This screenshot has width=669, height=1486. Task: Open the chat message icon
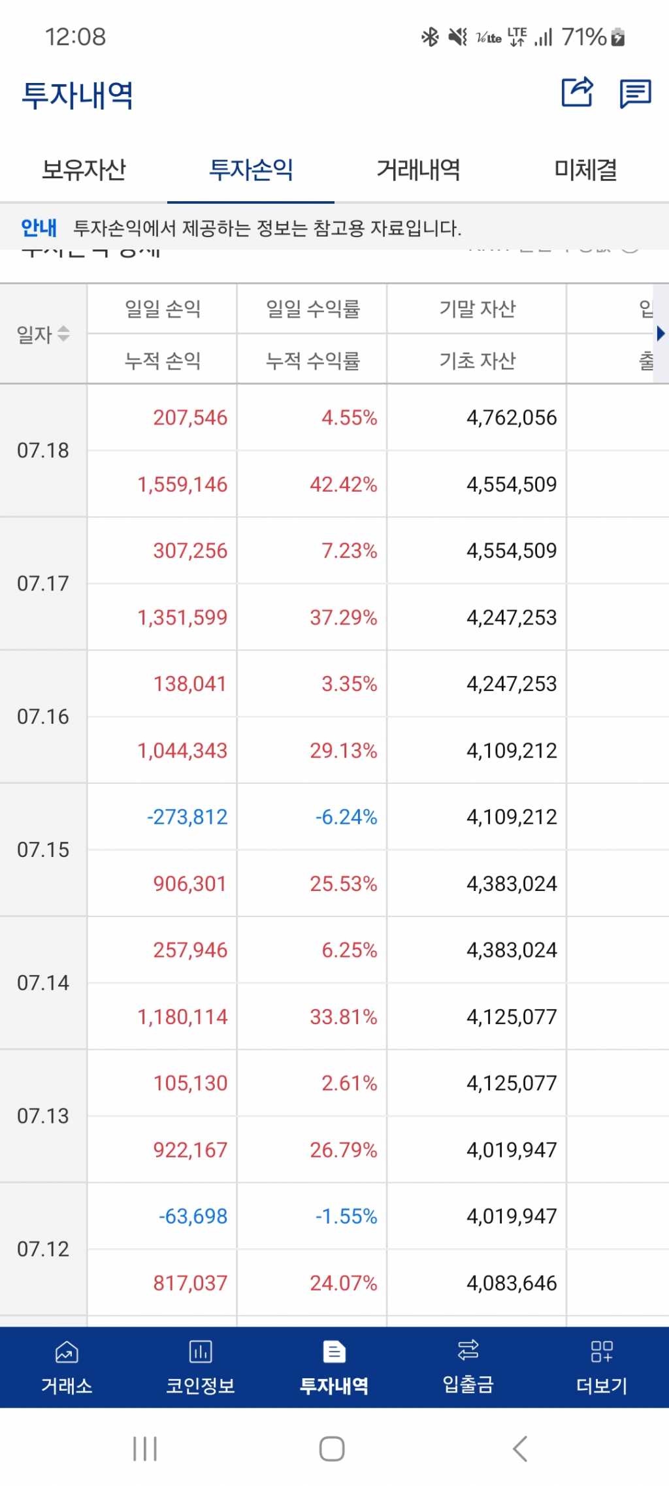[635, 93]
